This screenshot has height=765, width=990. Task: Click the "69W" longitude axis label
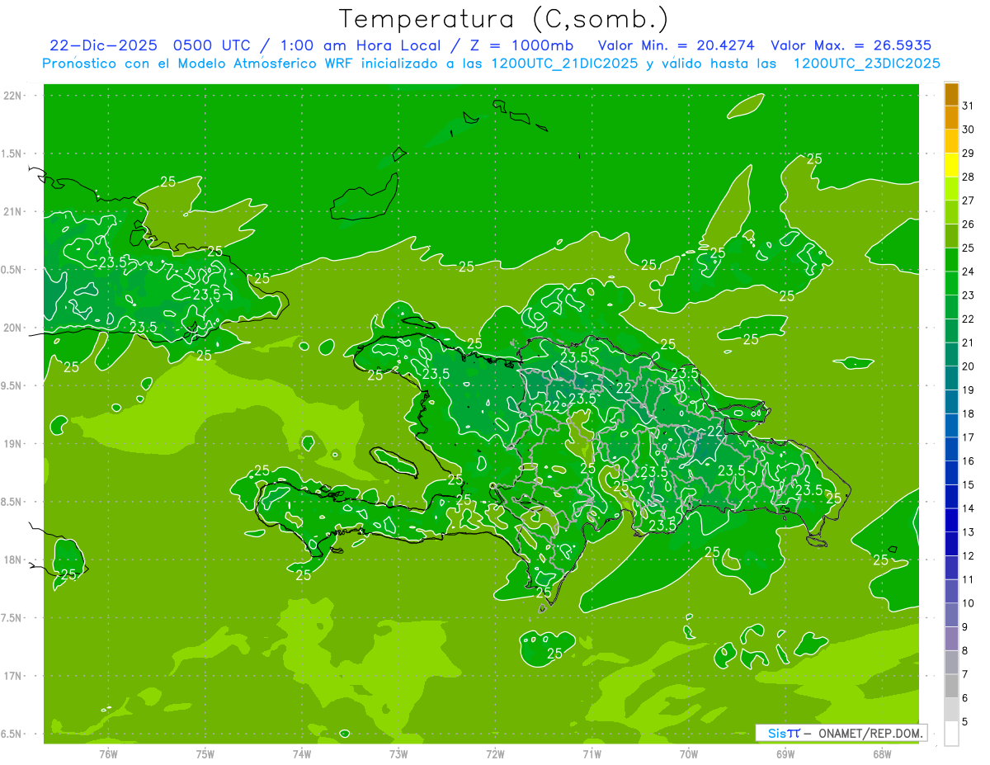[785, 753]
